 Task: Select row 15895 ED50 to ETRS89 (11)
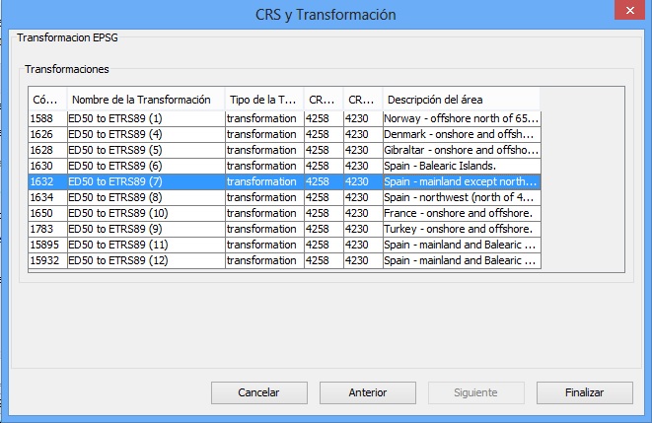285,245
